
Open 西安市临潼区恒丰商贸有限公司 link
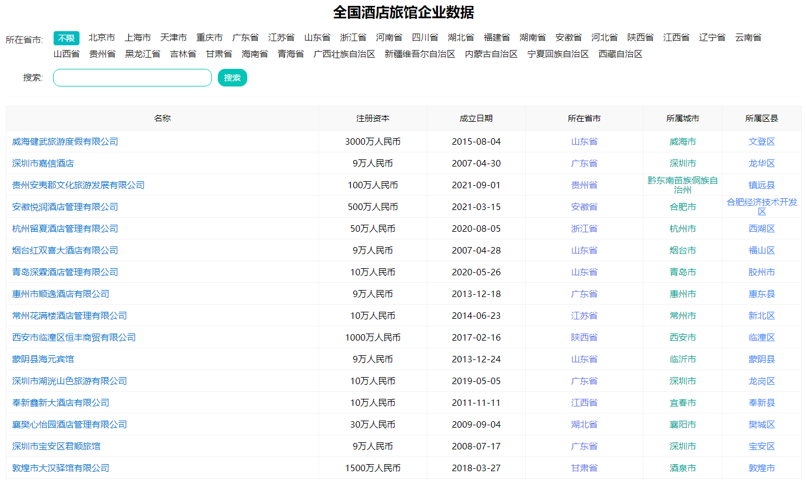[x=74, y=338]
